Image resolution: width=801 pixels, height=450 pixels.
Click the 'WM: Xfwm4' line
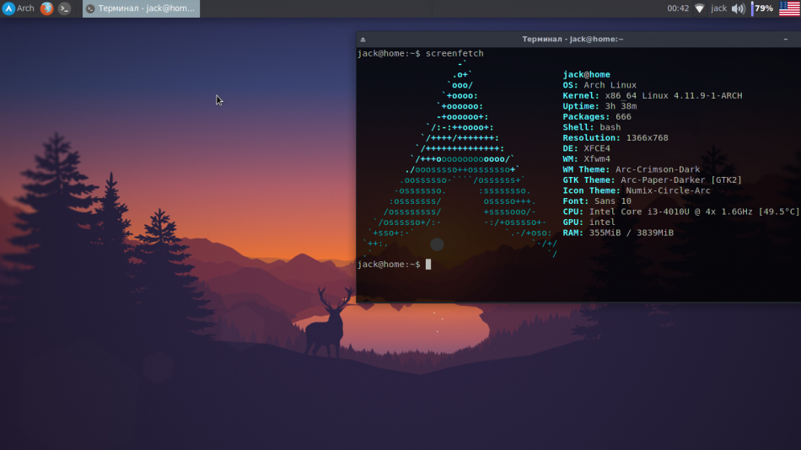(586, 159)
